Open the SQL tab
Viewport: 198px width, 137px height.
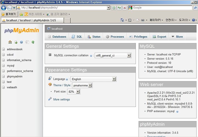(x=77, y=37)
